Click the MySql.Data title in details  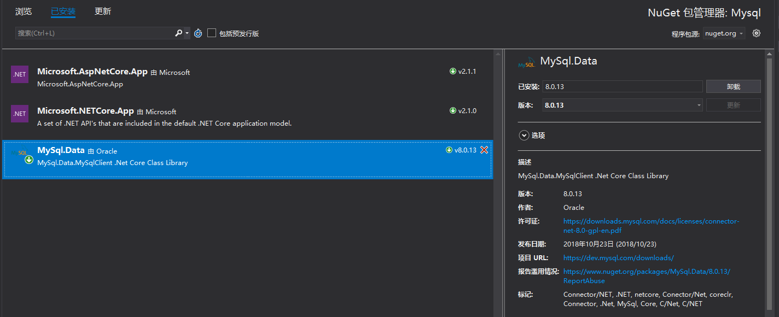(568, 61)
